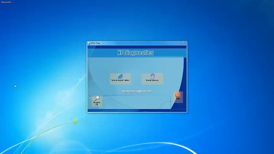Click the Main Page title bar icon
Screen dimensions: 274x154
click(89, 43)
